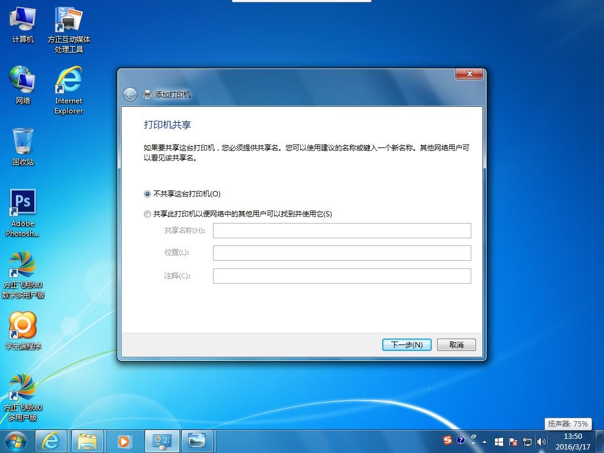The height and width of the screenshot is (453, 604).
Task: Select Adobe Photoshop desktop shortcut
Action: (23, 212)
